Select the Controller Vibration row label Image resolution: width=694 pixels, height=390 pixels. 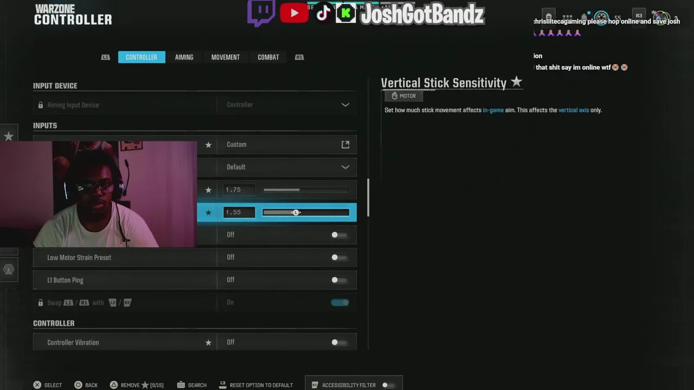(73, 342)
